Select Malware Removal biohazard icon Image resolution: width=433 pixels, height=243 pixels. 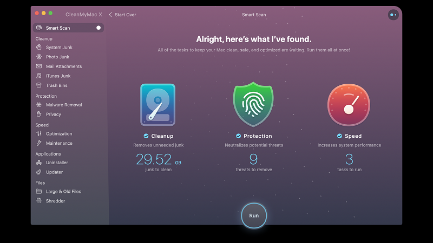coord(39,105)
